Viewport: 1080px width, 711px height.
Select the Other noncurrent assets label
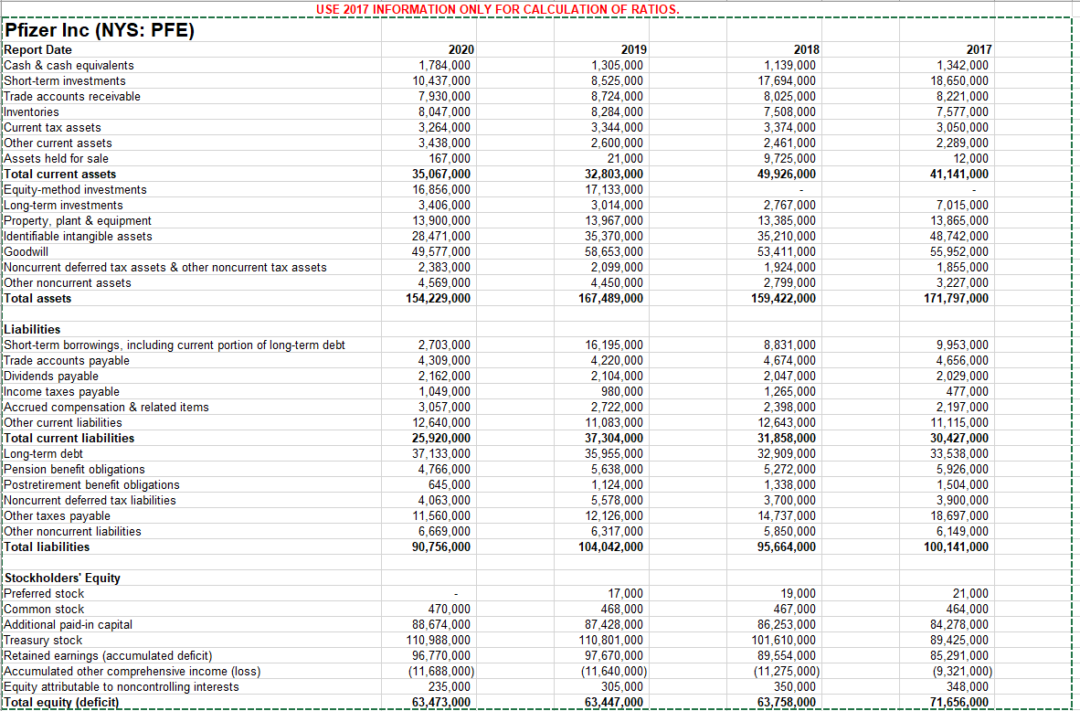pos(68,283)
